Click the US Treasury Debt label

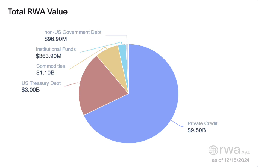click(x=41, y=83)
